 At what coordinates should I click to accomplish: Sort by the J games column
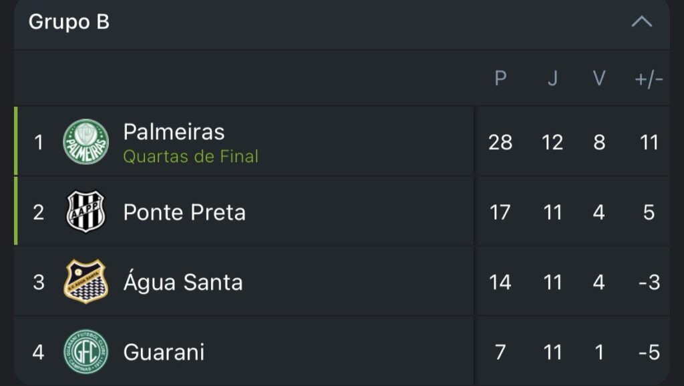pos(552,79)
